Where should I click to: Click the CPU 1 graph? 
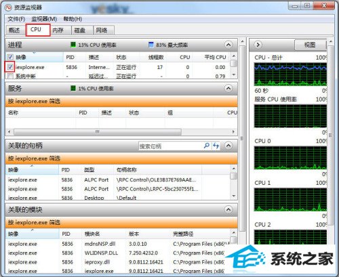tap(290, 200)
